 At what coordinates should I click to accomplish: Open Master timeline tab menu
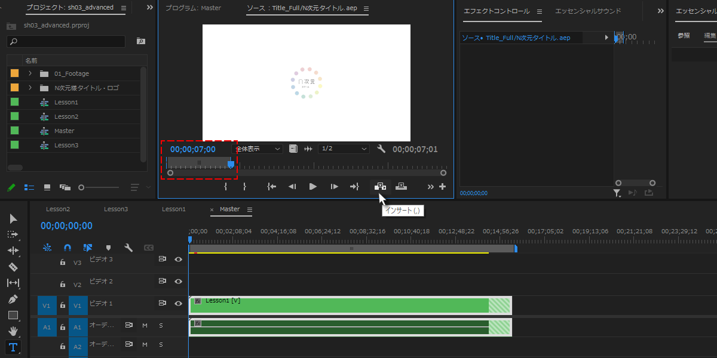point(250,209)
